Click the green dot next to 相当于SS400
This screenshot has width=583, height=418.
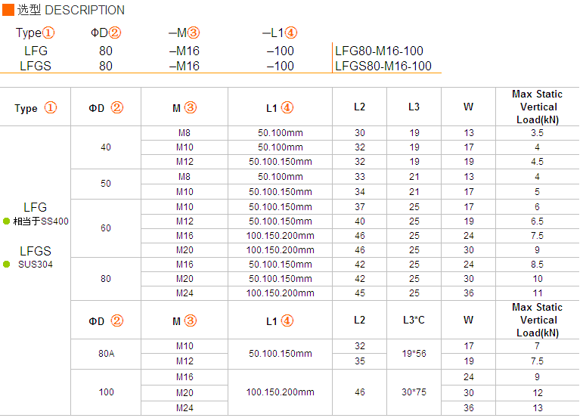point(6,221)
